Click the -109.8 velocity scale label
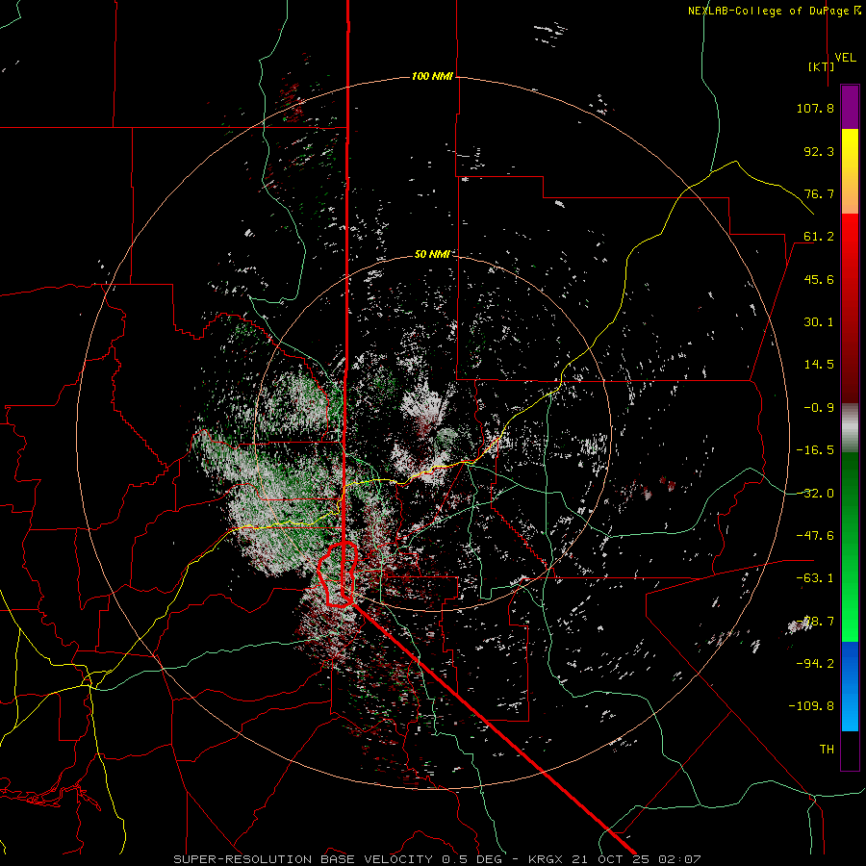The width and height of the screenshot is (866, 866). [811, 706]
